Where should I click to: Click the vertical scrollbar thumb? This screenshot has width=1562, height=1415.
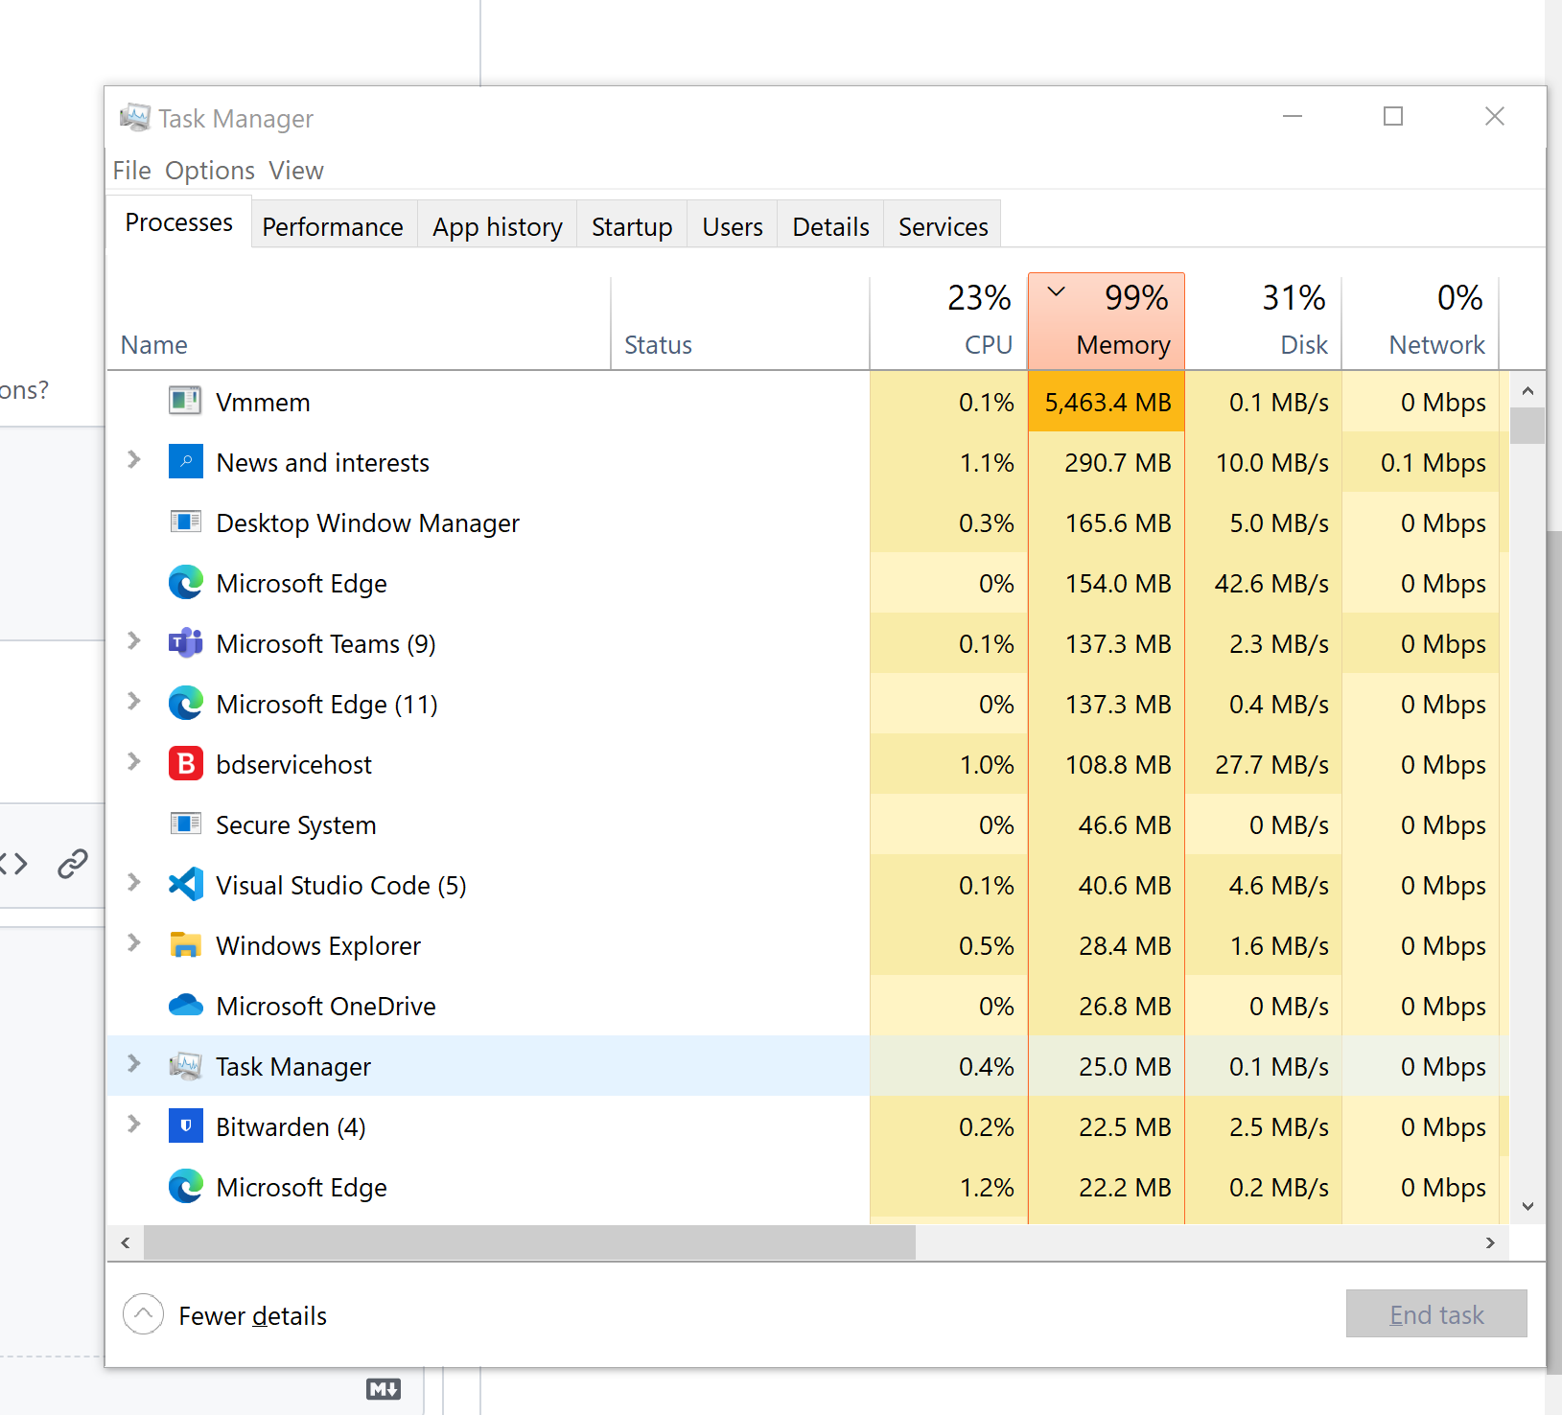pos(1527,426)
